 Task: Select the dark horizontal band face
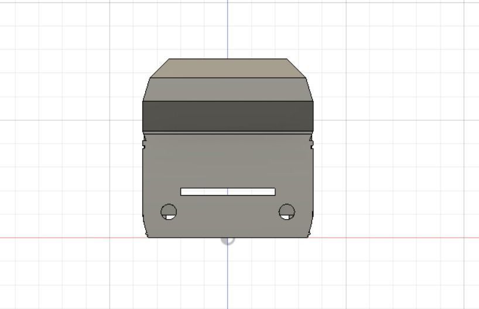coord(228,116)
